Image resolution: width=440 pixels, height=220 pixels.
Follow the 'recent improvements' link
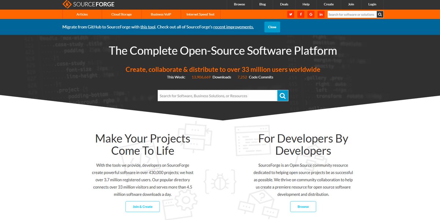pyautogui.click(x=233, y=27)
